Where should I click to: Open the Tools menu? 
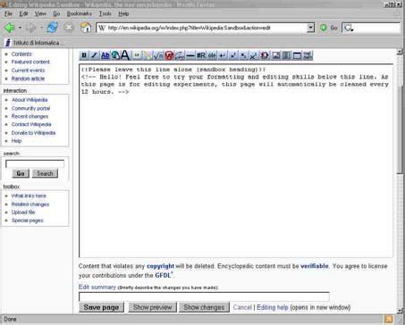point(105,13)
